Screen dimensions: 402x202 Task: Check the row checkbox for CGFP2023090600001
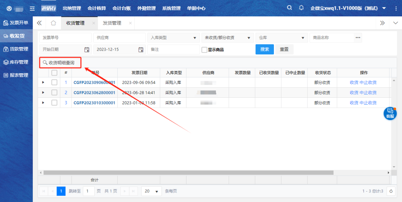(x=54, y=82)
